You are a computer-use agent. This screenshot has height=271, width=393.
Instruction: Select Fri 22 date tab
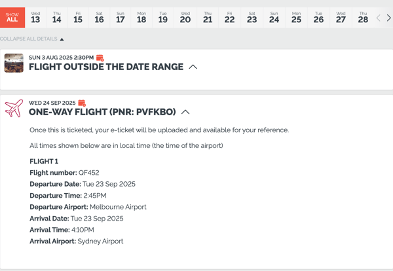(230, 18)
